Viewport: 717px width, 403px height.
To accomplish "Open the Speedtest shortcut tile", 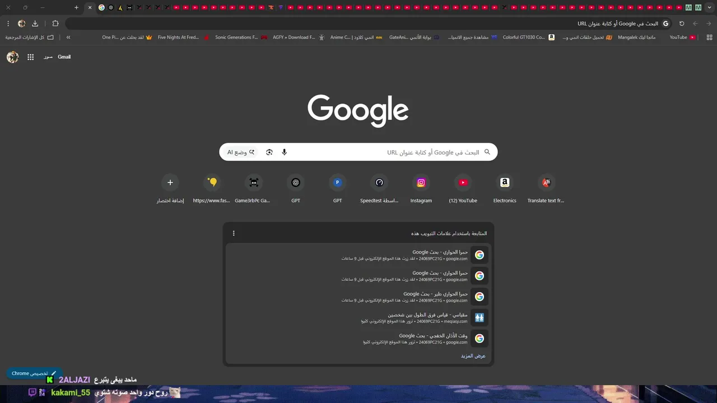I will [379, 190].
